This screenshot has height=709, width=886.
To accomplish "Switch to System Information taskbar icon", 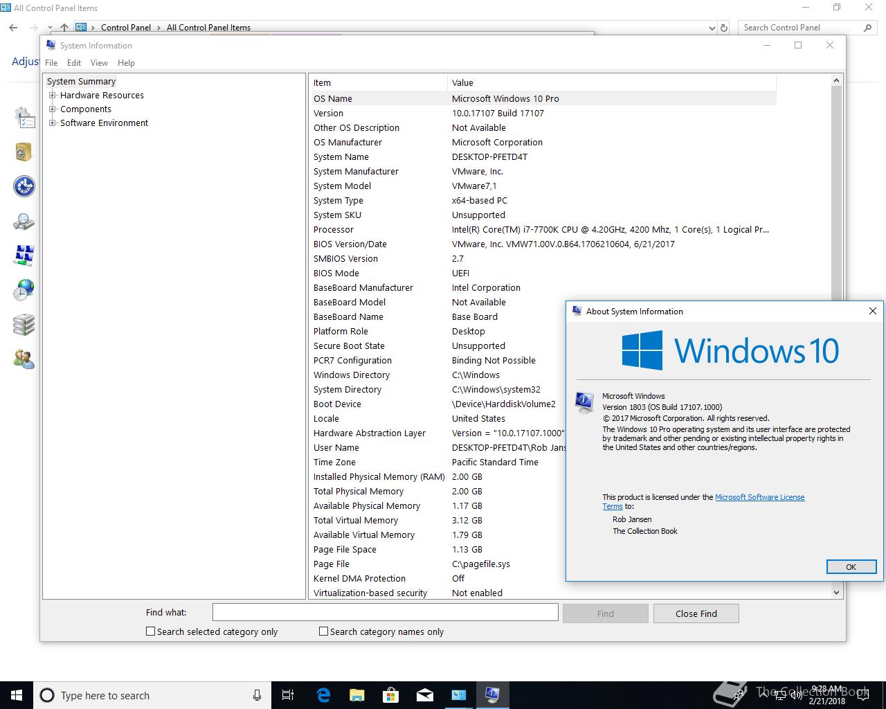I will tap(492, 695).
